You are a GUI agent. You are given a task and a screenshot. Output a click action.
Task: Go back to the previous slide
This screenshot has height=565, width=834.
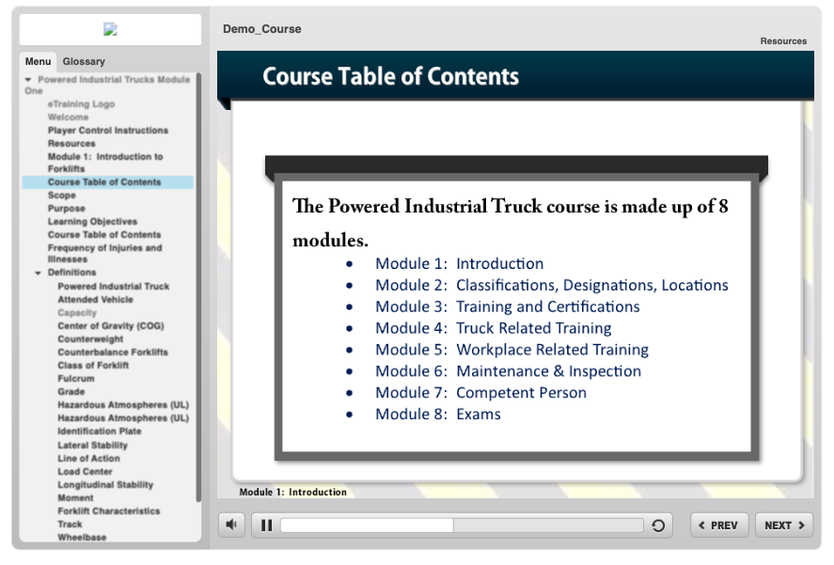click(719, 526)
